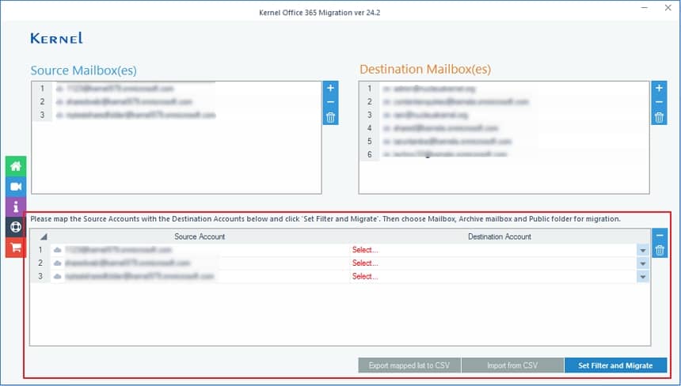Open the info sidebar icon
The image size is (681, 386).
[16, 206]
